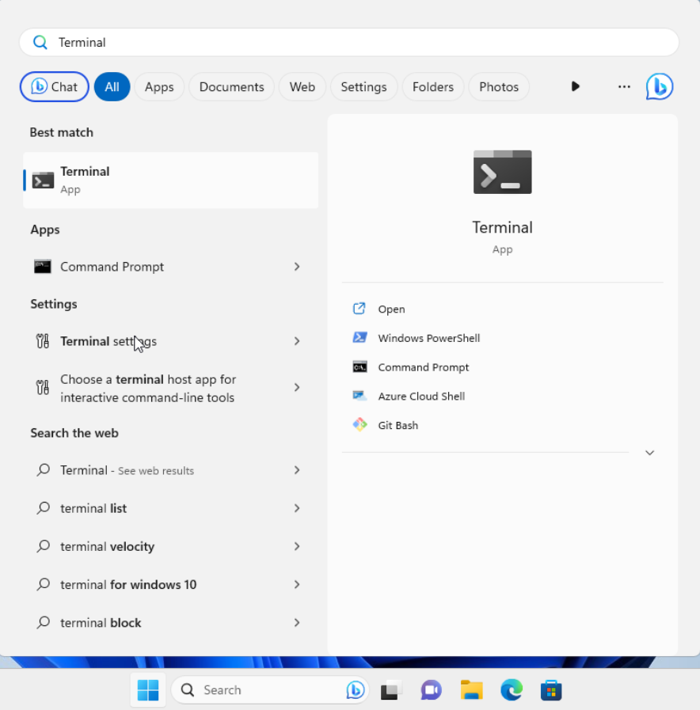This screenshot has width=700, height=710.
Task: Click the Command Prompt icon under Apps
Action: click(42, 267)
